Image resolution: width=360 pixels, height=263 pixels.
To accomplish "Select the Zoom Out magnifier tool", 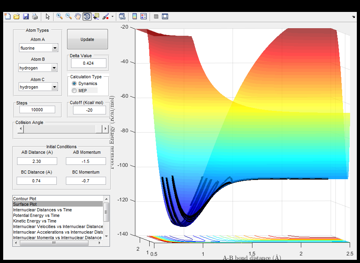I will [69, 16].
